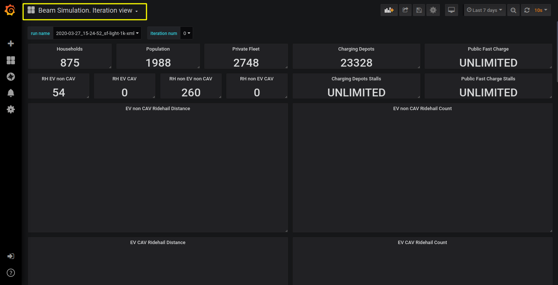Click the Households value 875
Image resolution: width=558 pixels, height=285 pixels.
tap(70, 63)
